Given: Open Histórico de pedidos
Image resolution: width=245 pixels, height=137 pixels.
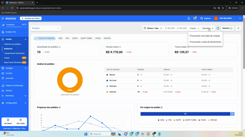Looking at the screenshot, I should (x=12, y=44).
